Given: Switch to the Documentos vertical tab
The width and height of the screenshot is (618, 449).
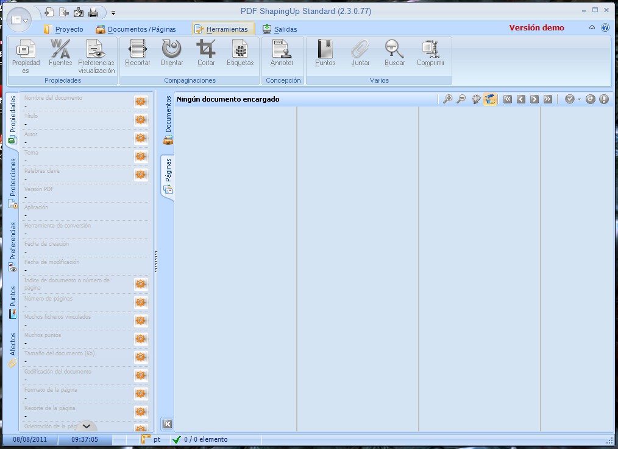Looking at the screenshot, I should click(x=168, y=120).
